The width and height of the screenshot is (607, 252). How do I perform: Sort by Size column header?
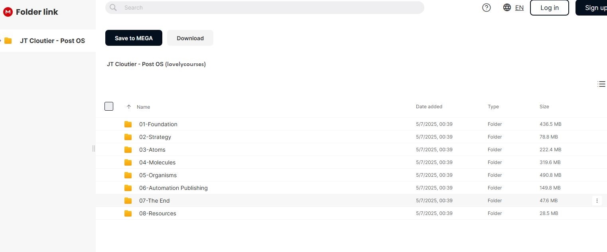tap(544, 107)
